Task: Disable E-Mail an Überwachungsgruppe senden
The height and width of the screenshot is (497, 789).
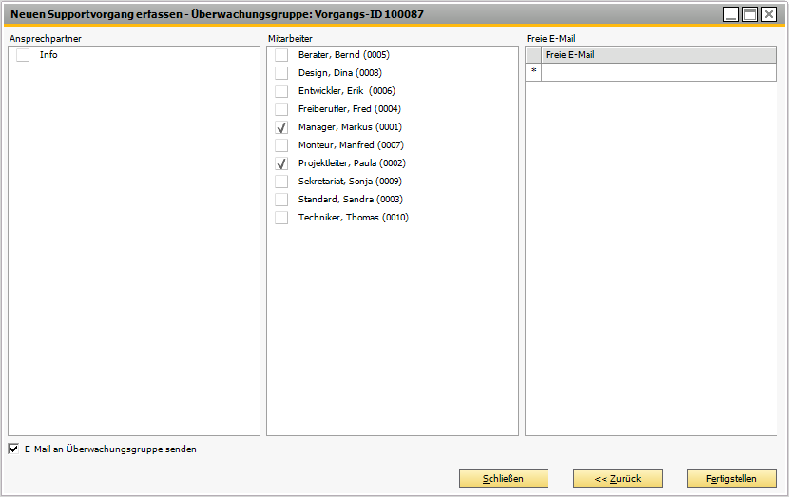Action: [13, 449]
